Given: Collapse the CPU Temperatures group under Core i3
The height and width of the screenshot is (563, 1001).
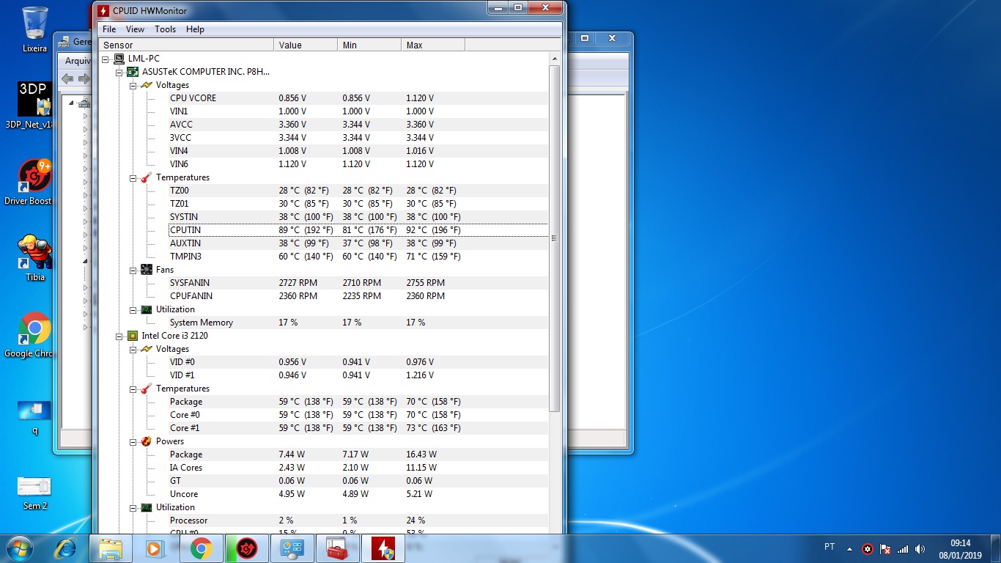Looking at the screenshot, I should (x=133, y=389).
